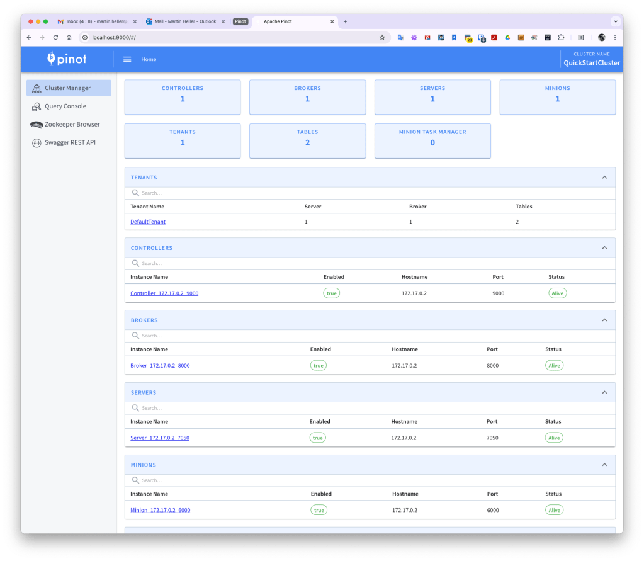Switch to the Gmail Inbox tab
The height and width of the screenshot is (561, 644).
point(98,21)
